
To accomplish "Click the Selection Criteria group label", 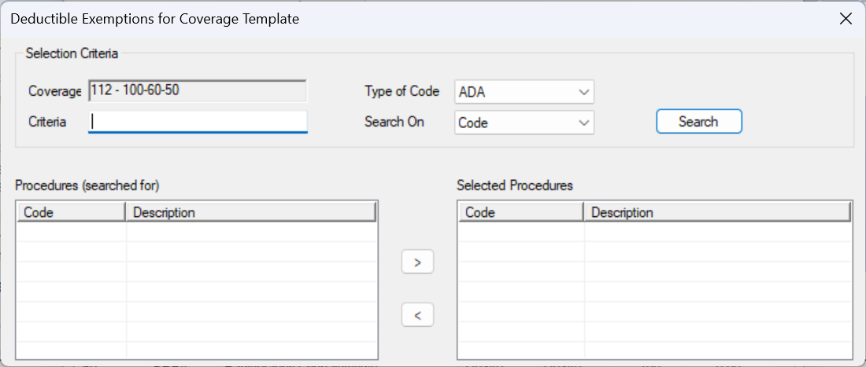I will pyautogui.click(x=72, y=53).
